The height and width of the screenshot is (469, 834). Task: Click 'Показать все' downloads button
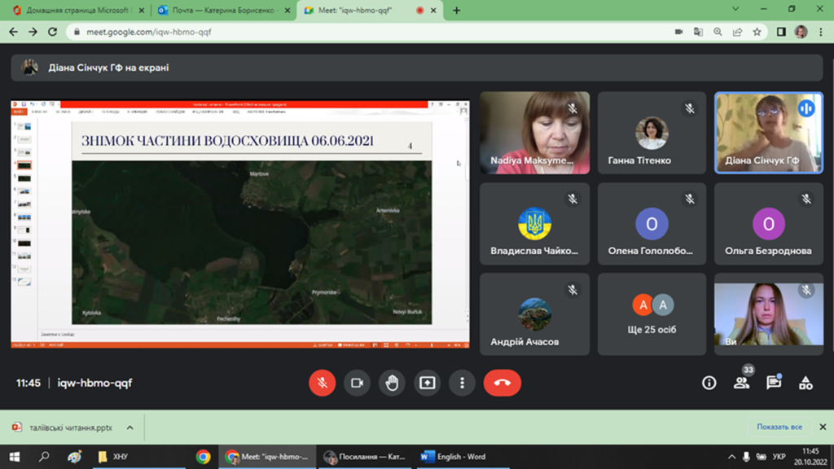click(x=779, y=427)
